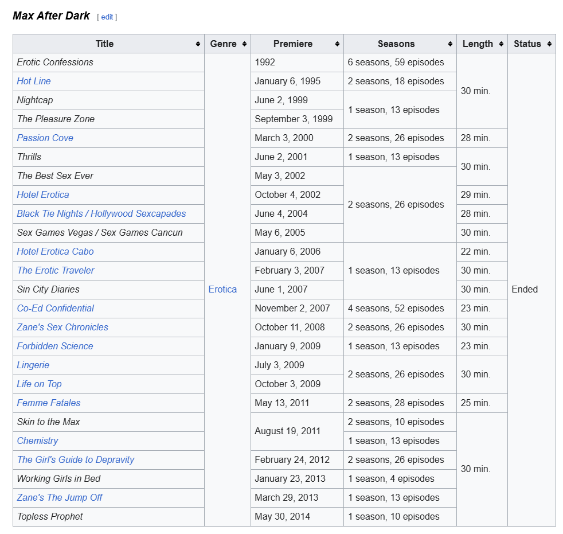Follow Black Tie Nights / Hollywood Sexcapades link
The width and height of the screenshot is (563, 534).
pyautogui.click(x=101, y=214)
